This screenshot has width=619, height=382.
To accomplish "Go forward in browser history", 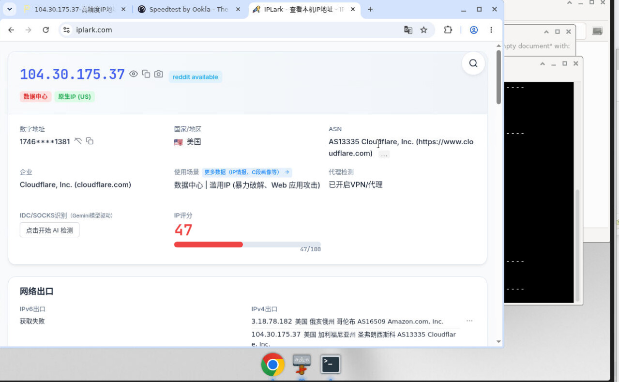I will pyautogui.click(x=29, y=30).
